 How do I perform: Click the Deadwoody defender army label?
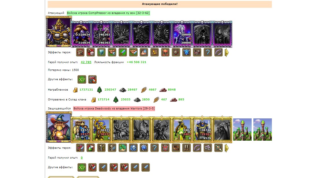coord(114,109)
